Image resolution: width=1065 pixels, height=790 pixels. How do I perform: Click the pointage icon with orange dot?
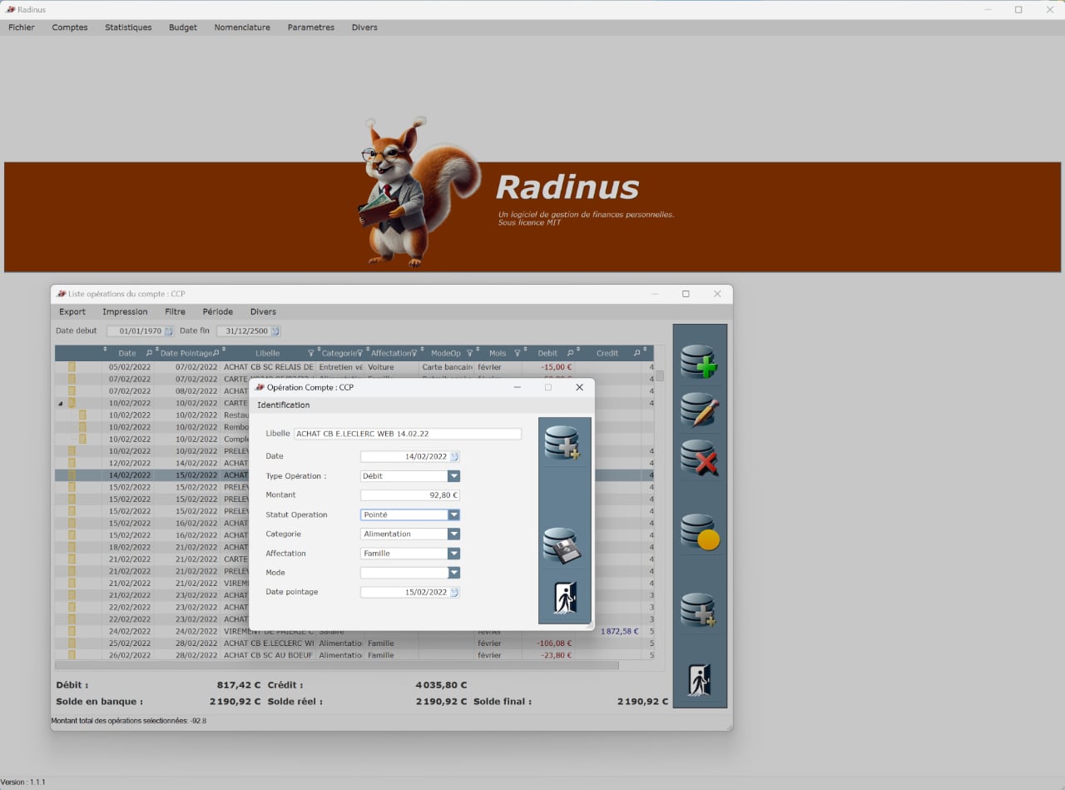pyautogui.click(x=700, y=530)
